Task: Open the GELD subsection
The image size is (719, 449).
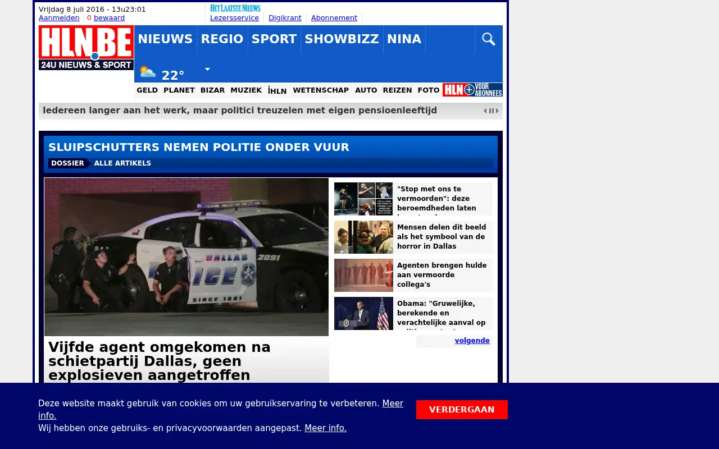Action: pyautogui.click(x=147, y=90)
